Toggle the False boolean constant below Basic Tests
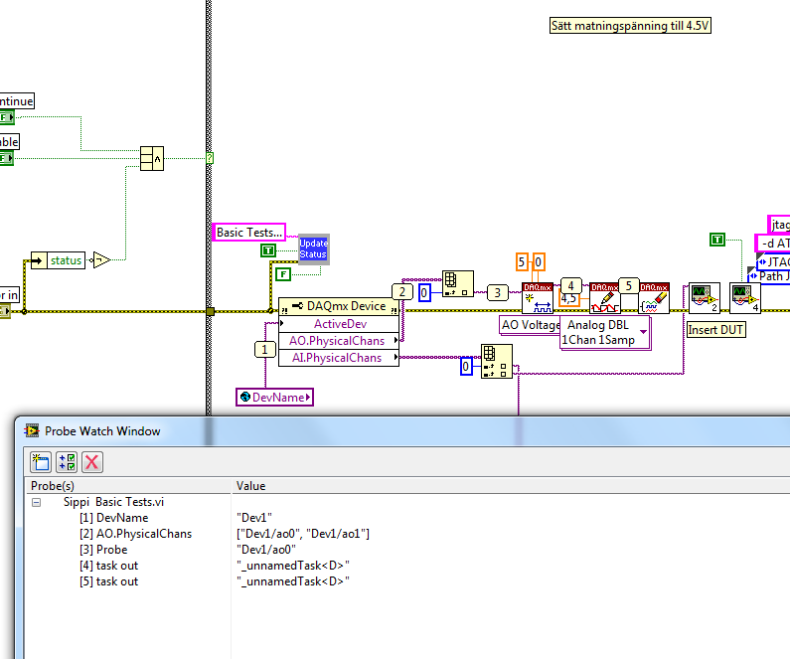Viewport: 790px width, 659px height. click(x=284, y=273)
